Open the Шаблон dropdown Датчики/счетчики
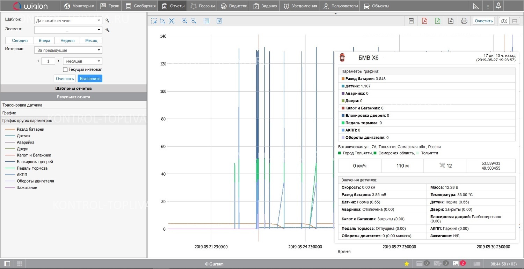Image resolution: width=524 pixels, height=269 pixels. pyautogui.click(x=68, y=21)
